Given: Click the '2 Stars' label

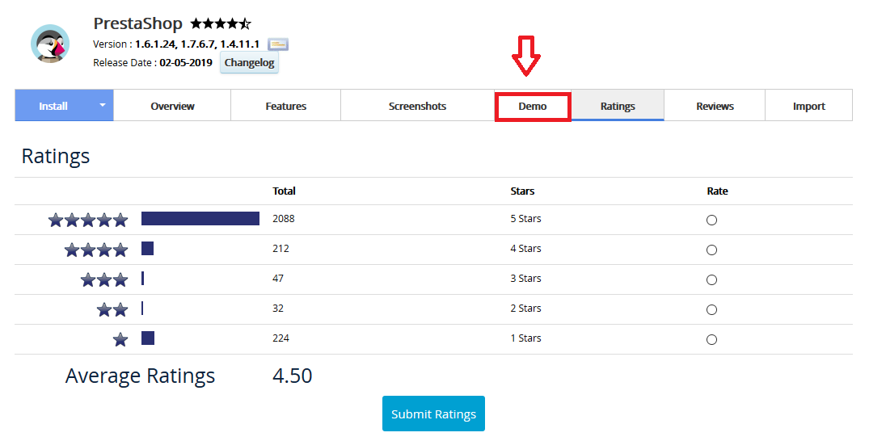Looking at the screenshot, I should pyautogui.click(x=525, y=308).
